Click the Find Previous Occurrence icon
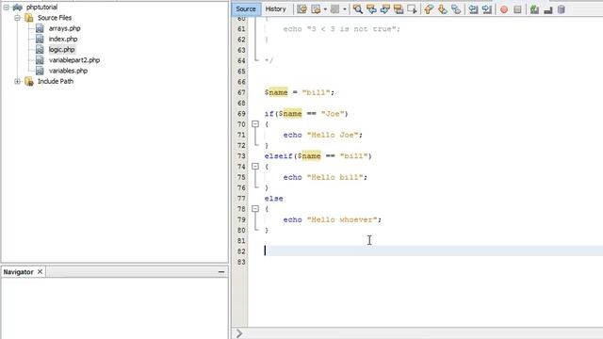The image size is (603, 339). (x=371, y=9)
